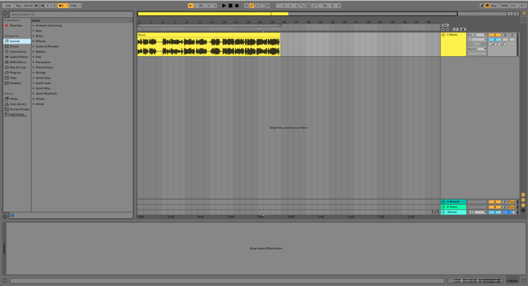The width and height of the screenshot is (528, 286).
Task: Select the Audio Effects category
Action: point(19,57)
